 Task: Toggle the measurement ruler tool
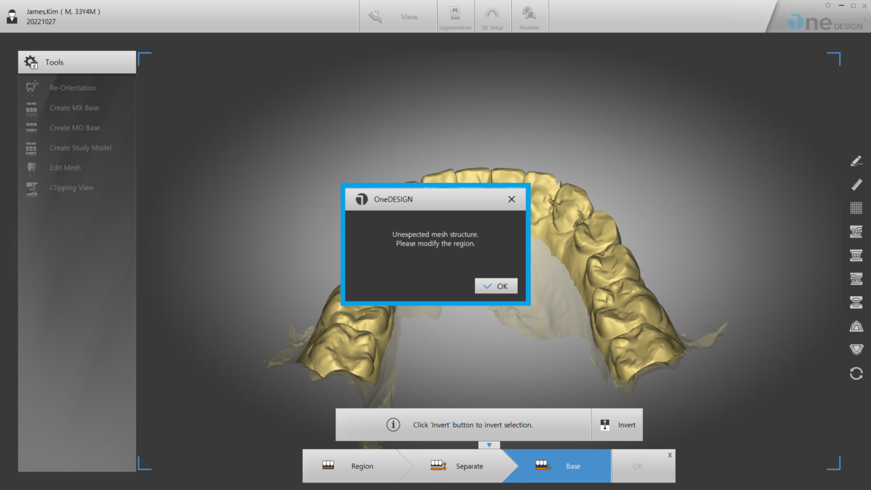[856, 184]
